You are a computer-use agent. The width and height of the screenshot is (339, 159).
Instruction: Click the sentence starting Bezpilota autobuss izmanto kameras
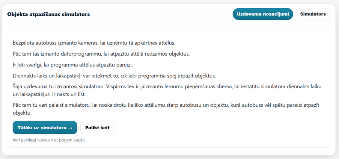click(x=94, y=43)
